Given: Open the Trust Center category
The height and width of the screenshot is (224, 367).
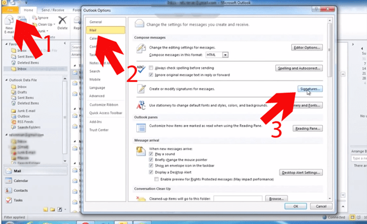Looking at the screenshot, I should click(98, 130).
